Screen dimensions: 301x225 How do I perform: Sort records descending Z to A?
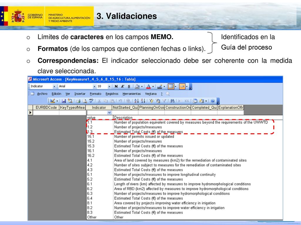point(143,101)
